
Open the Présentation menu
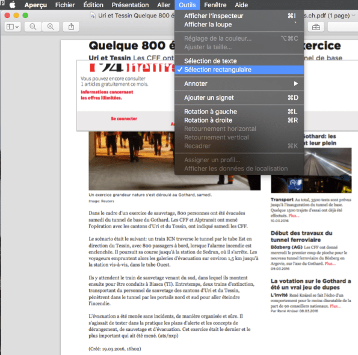[x=130, y=5]
